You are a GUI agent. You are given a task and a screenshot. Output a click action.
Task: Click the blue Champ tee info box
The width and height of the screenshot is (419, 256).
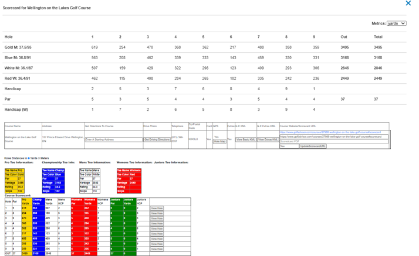click(x=53, y=181)
